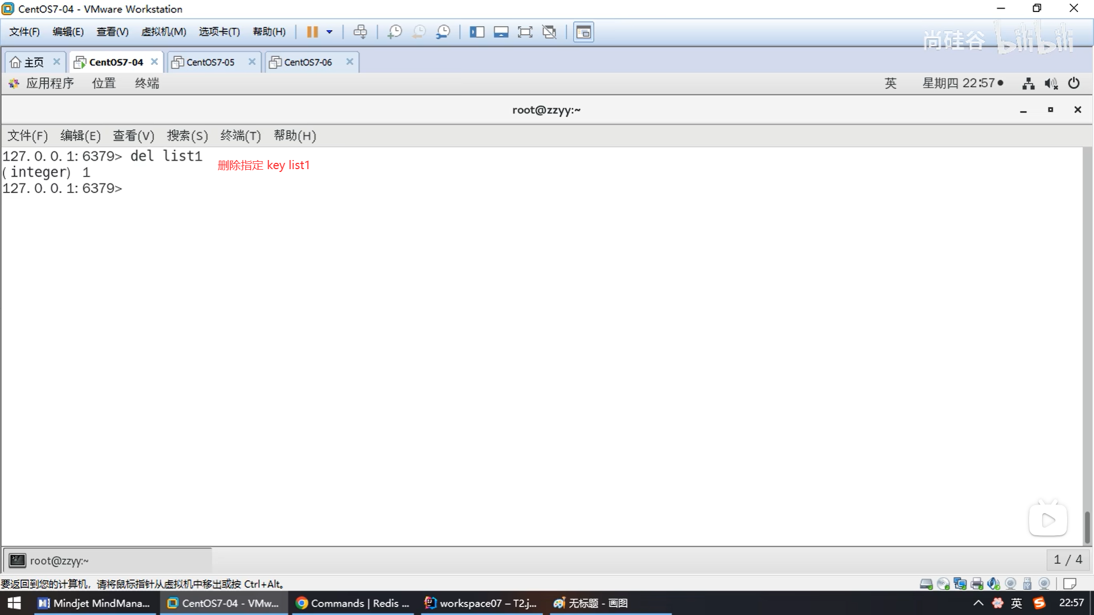
Task: Pause the virtual machine with the toolbar button
Action: (312, 32)
